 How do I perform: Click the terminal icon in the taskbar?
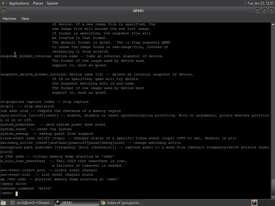[x=13, y=203]
